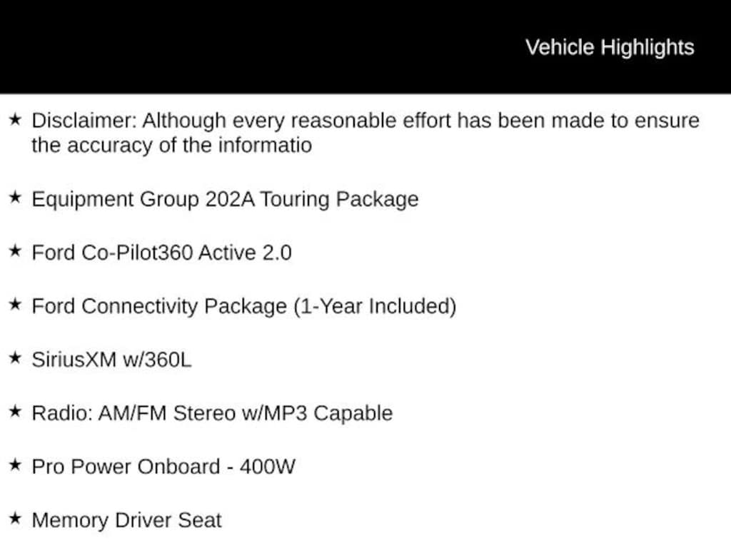Click the star next to Memory Driver Seat
This screenshot has width=731, height=548.
tap(16, 518)
